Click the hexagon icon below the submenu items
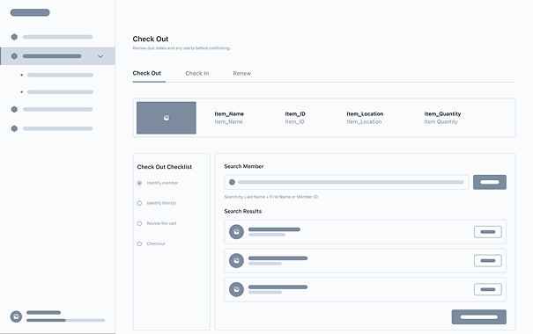This screenshot has width=533, height=334. [x=14, y=109]
